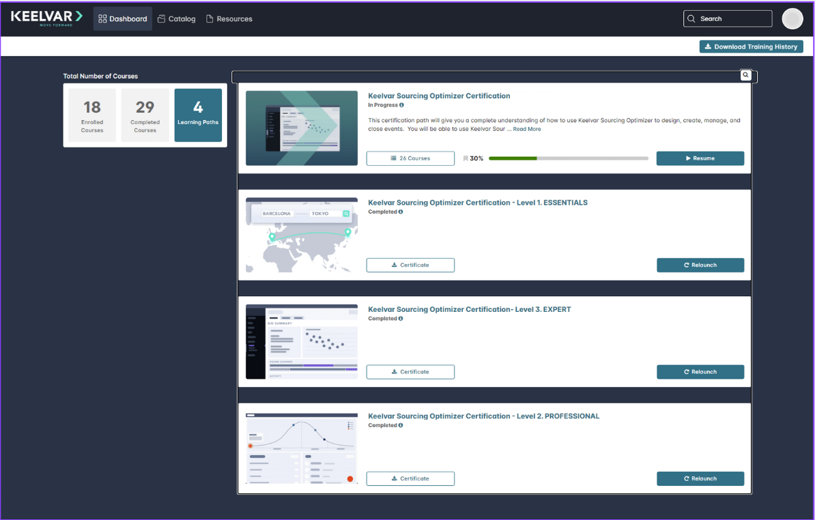
Task: Click the 30% progress bar
Action: pos(569,158)
